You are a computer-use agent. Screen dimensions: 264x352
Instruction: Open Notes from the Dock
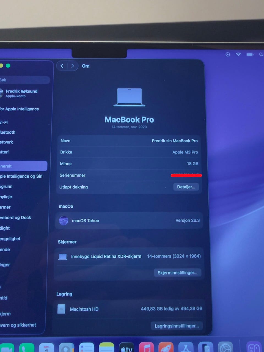pos(106,347)
